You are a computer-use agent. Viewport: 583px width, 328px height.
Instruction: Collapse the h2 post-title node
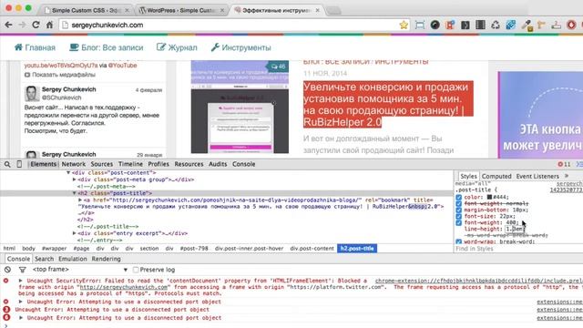[75, 193]
